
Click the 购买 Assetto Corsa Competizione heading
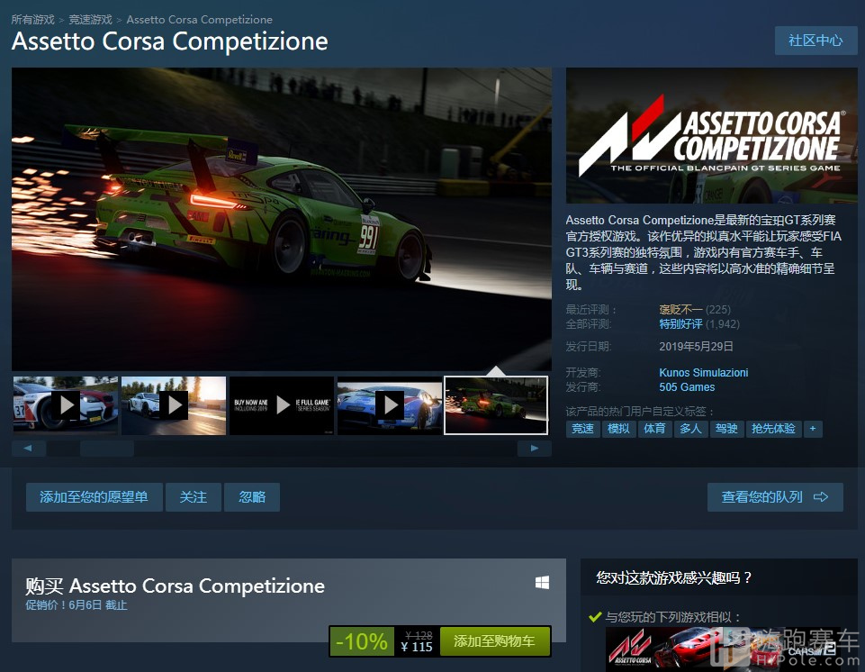[175, 586]
